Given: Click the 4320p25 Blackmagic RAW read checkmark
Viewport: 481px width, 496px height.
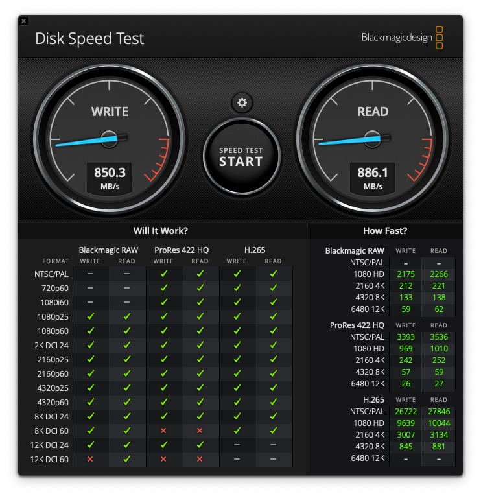Looking at the screenshot, I should point(127,388).
